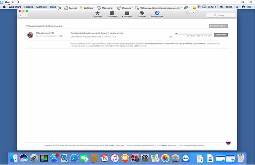This screenshot has width=255, height=165.
Task: Click the Ещё link in update description
Action: [171, 37]
